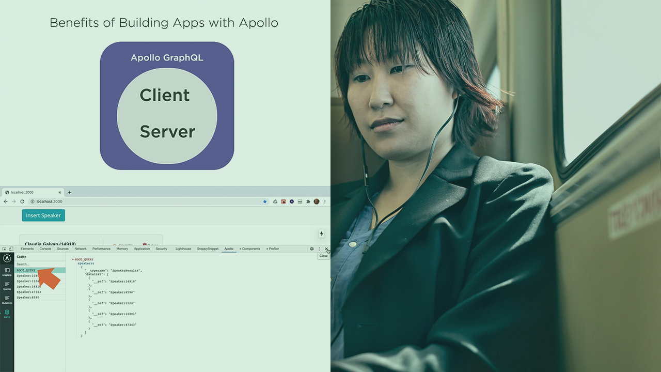Bookmark this page with the star icon
661x372 pixels.
point(265,202)
